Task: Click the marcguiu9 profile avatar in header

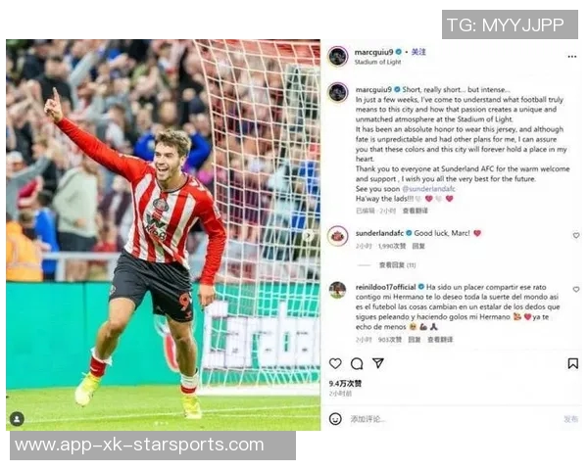Action: click(338, 57)
